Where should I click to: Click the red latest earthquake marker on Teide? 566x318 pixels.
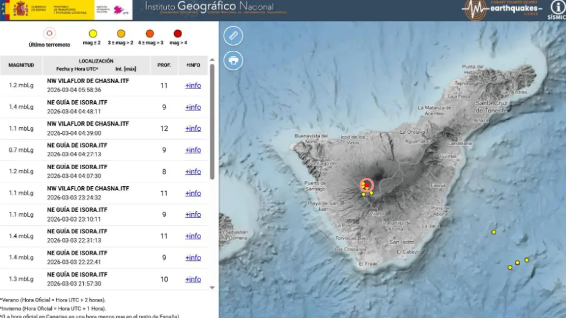click(367, 185)
